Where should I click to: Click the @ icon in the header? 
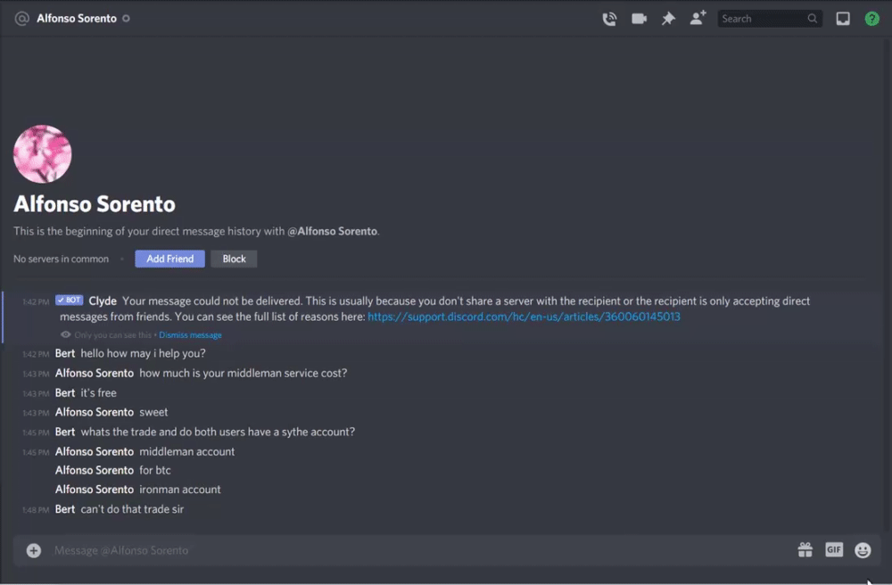(22, 19)
